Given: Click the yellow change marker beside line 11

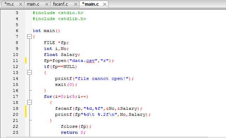Looking at the screenshot, I should click(26, 61).
